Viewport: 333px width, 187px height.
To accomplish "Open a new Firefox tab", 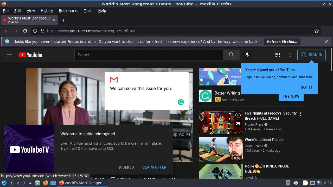I will (x=63, y=20).
